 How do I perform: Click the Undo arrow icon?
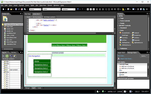click(78, 9)
